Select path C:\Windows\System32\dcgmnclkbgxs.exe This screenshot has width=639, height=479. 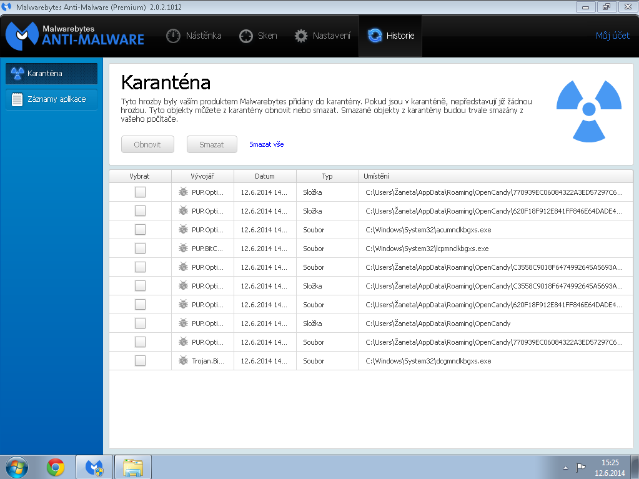(x=428, y=361)
